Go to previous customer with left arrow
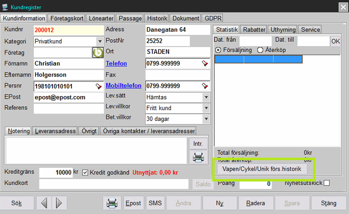This screenshot has width=349, height=214. click(x=44, y=202)
